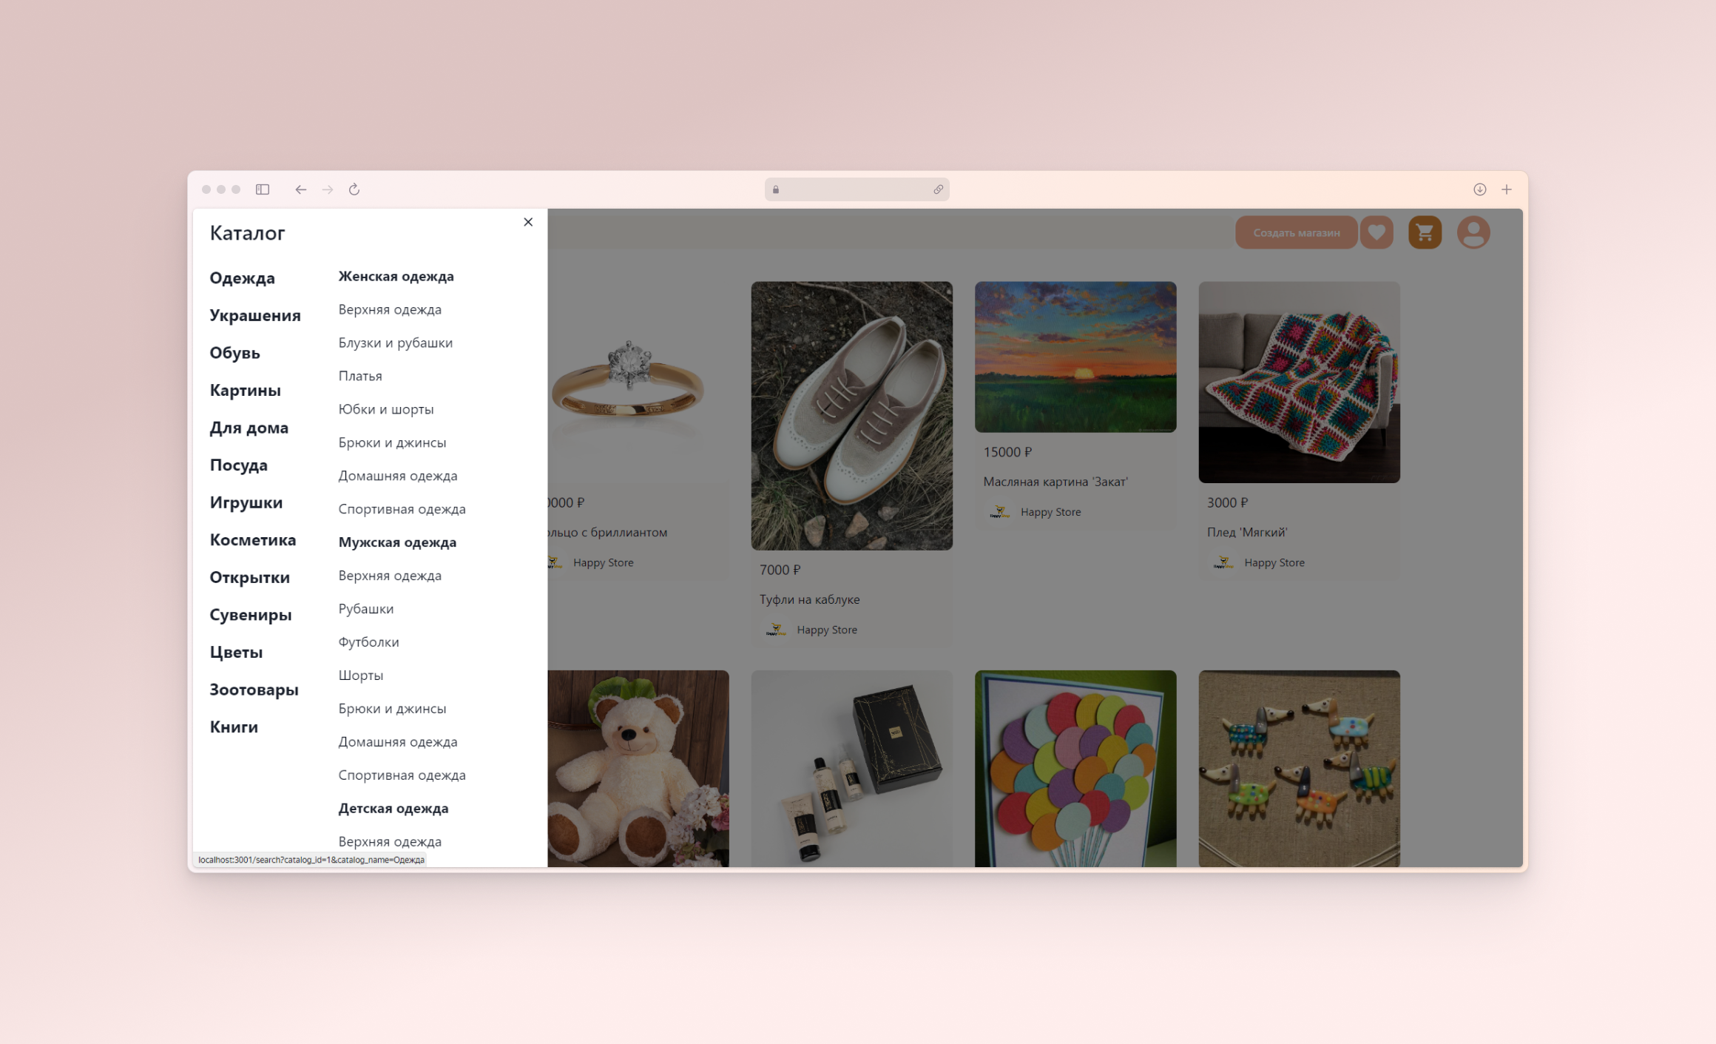This screenshot has width=1716, height=1044.
Task: Select the Картины catalog category
Action: (x=245, y=390)
